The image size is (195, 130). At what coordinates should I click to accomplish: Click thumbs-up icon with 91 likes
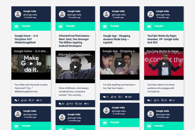pos(155,100)
